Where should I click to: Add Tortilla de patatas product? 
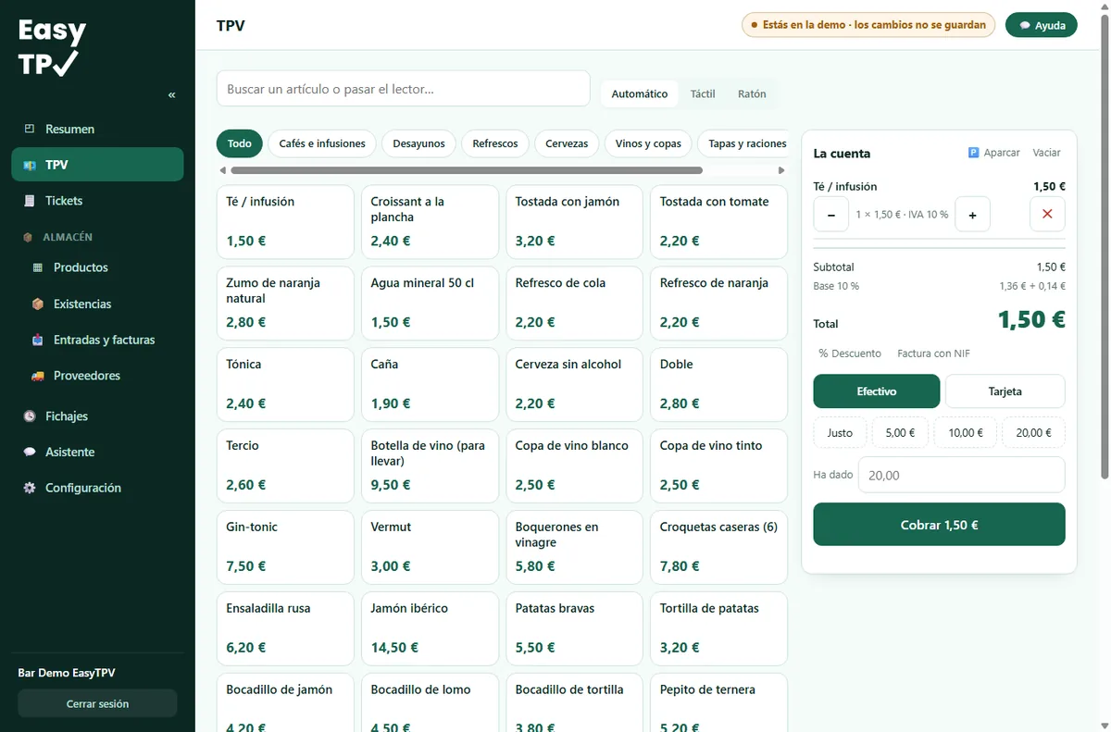[718, 629]
